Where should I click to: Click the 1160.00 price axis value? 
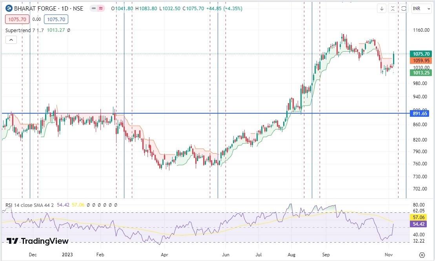[x=421, y=30]
